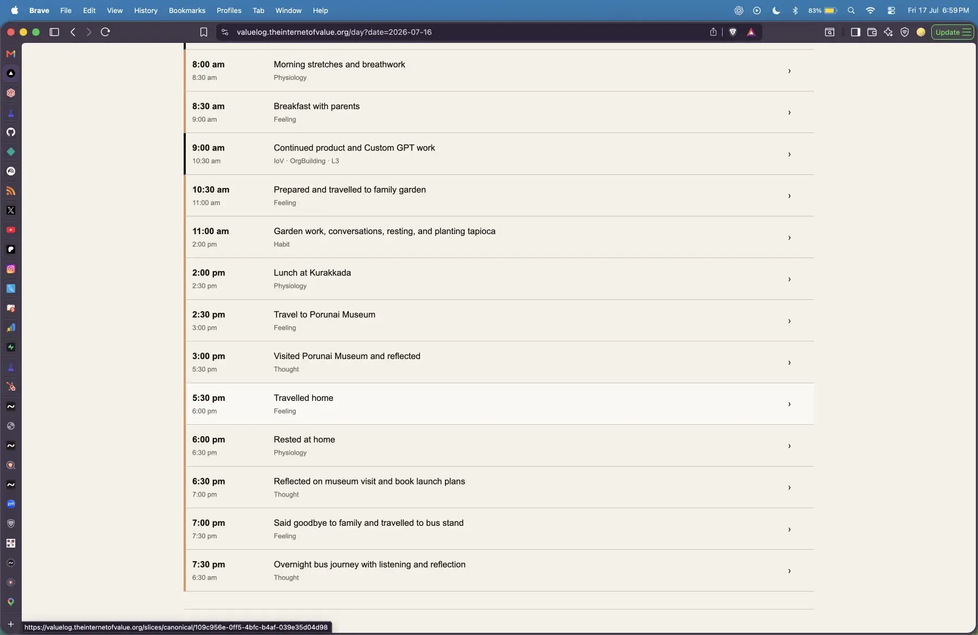Toggle the vertical tabs panel
Image resolution: width=978 pixels, height=635 pixels.
54,32
